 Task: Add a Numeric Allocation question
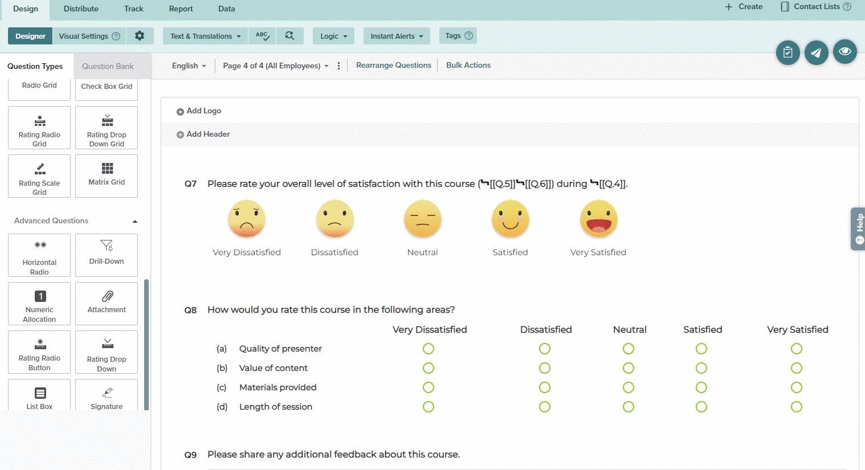[x=39, y=304]
